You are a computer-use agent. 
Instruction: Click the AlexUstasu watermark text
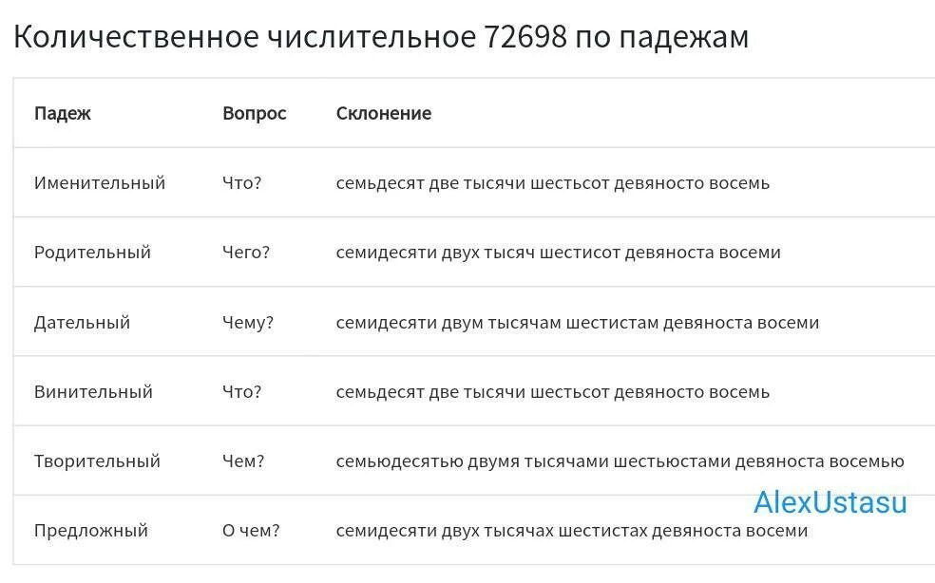pos(830,502)
